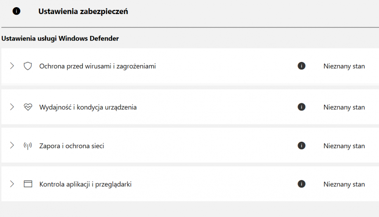This screenshot has height=217, width=379.
Task: Expand Kontrola aplikacji i przeglądarki chevron
Action: pyautogui.click(x=12, y=184)
